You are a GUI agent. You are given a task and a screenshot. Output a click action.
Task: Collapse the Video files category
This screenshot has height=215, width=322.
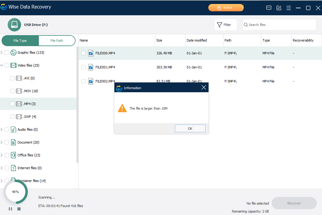tap(2, 65)
